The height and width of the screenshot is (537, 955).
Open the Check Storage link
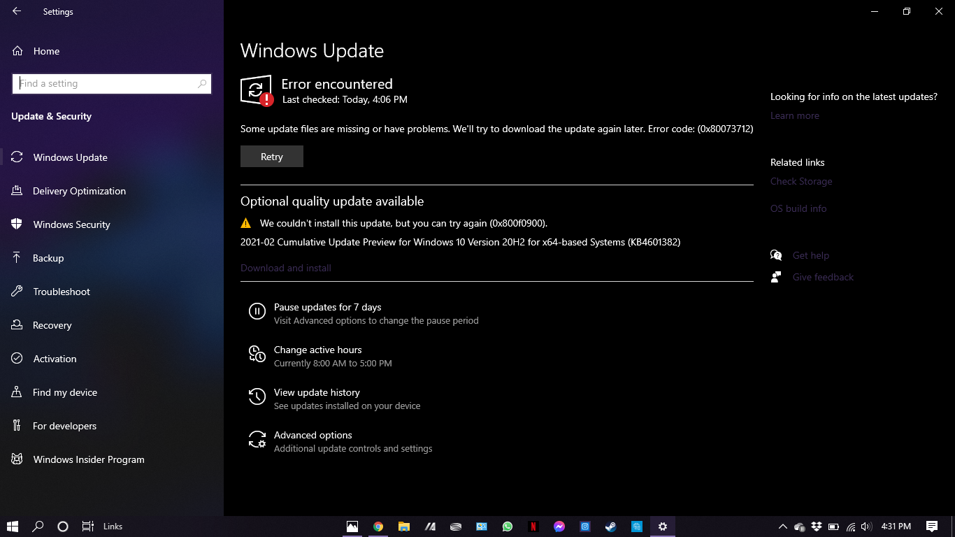801,181
